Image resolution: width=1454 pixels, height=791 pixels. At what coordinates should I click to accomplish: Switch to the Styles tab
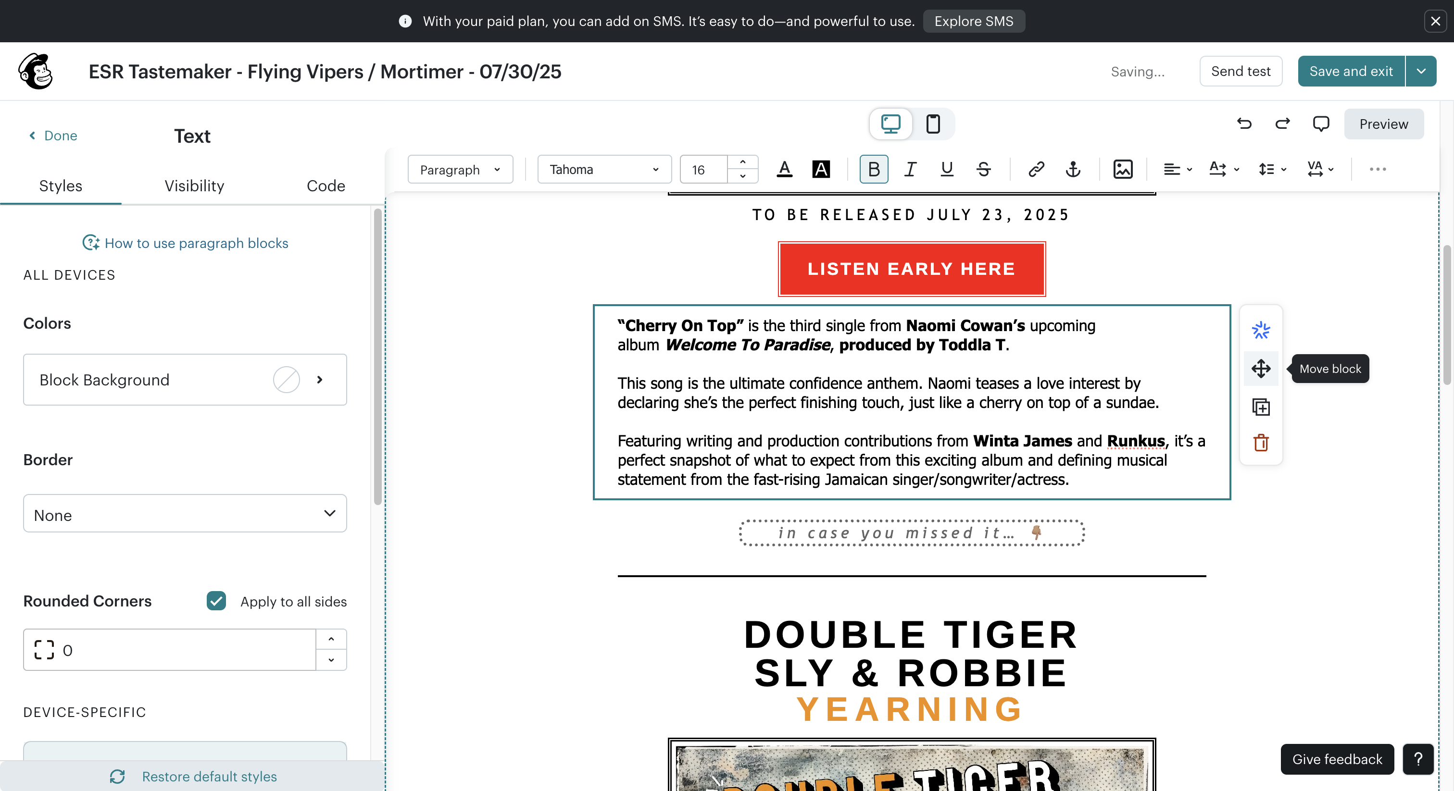pos(61,185)
